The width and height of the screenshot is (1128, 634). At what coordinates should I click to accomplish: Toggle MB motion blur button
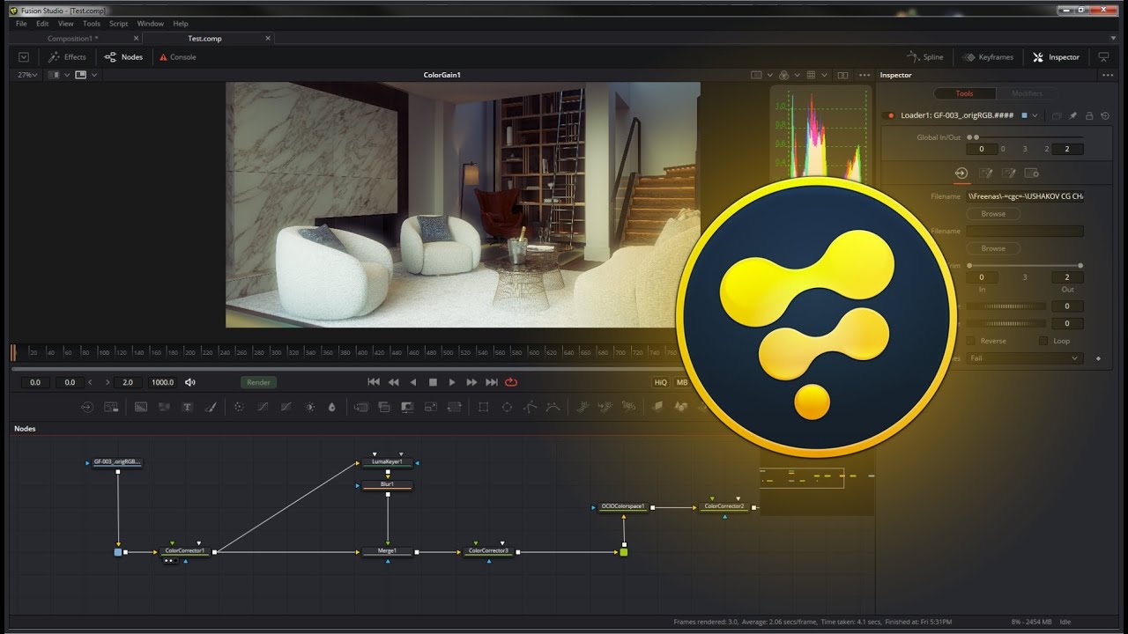point(682,382)
